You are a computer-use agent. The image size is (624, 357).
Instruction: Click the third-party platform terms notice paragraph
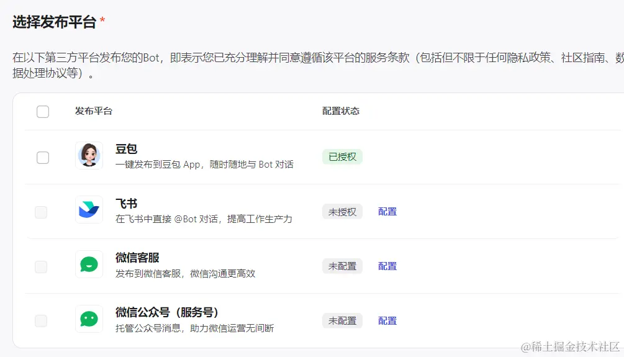coord(318,65)
